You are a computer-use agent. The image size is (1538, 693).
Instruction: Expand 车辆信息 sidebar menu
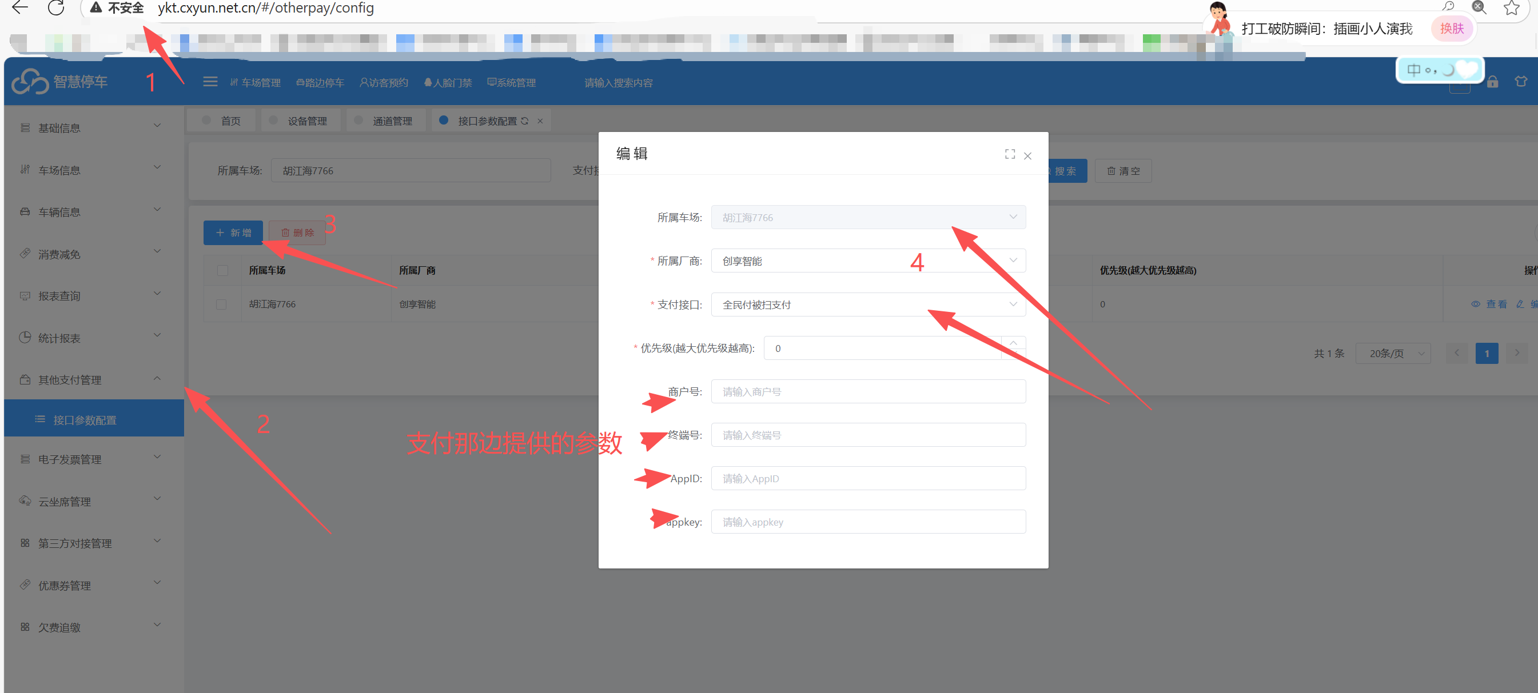pos(94,212)
